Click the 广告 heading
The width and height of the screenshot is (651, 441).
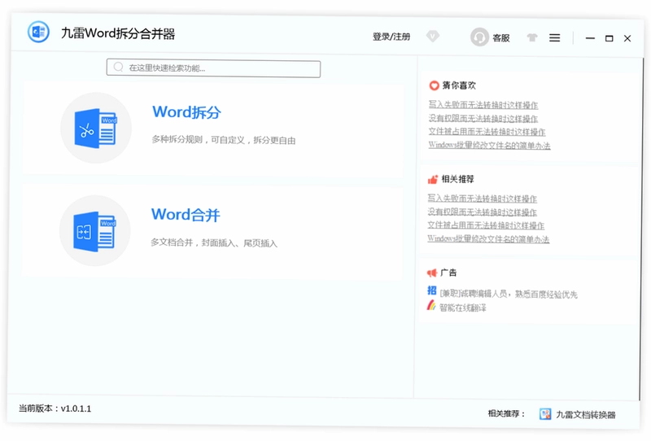[448, 273]
